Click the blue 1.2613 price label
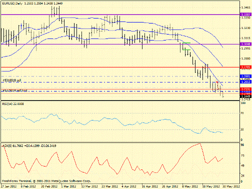Image resolution: width=252 pixels, height=189 pixels. (245, 81)
